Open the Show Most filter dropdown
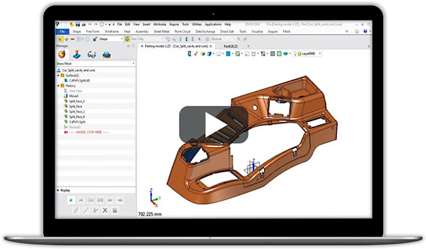This screenshot has width=426, height=249. pyautogui.click(x=95, y=63)
